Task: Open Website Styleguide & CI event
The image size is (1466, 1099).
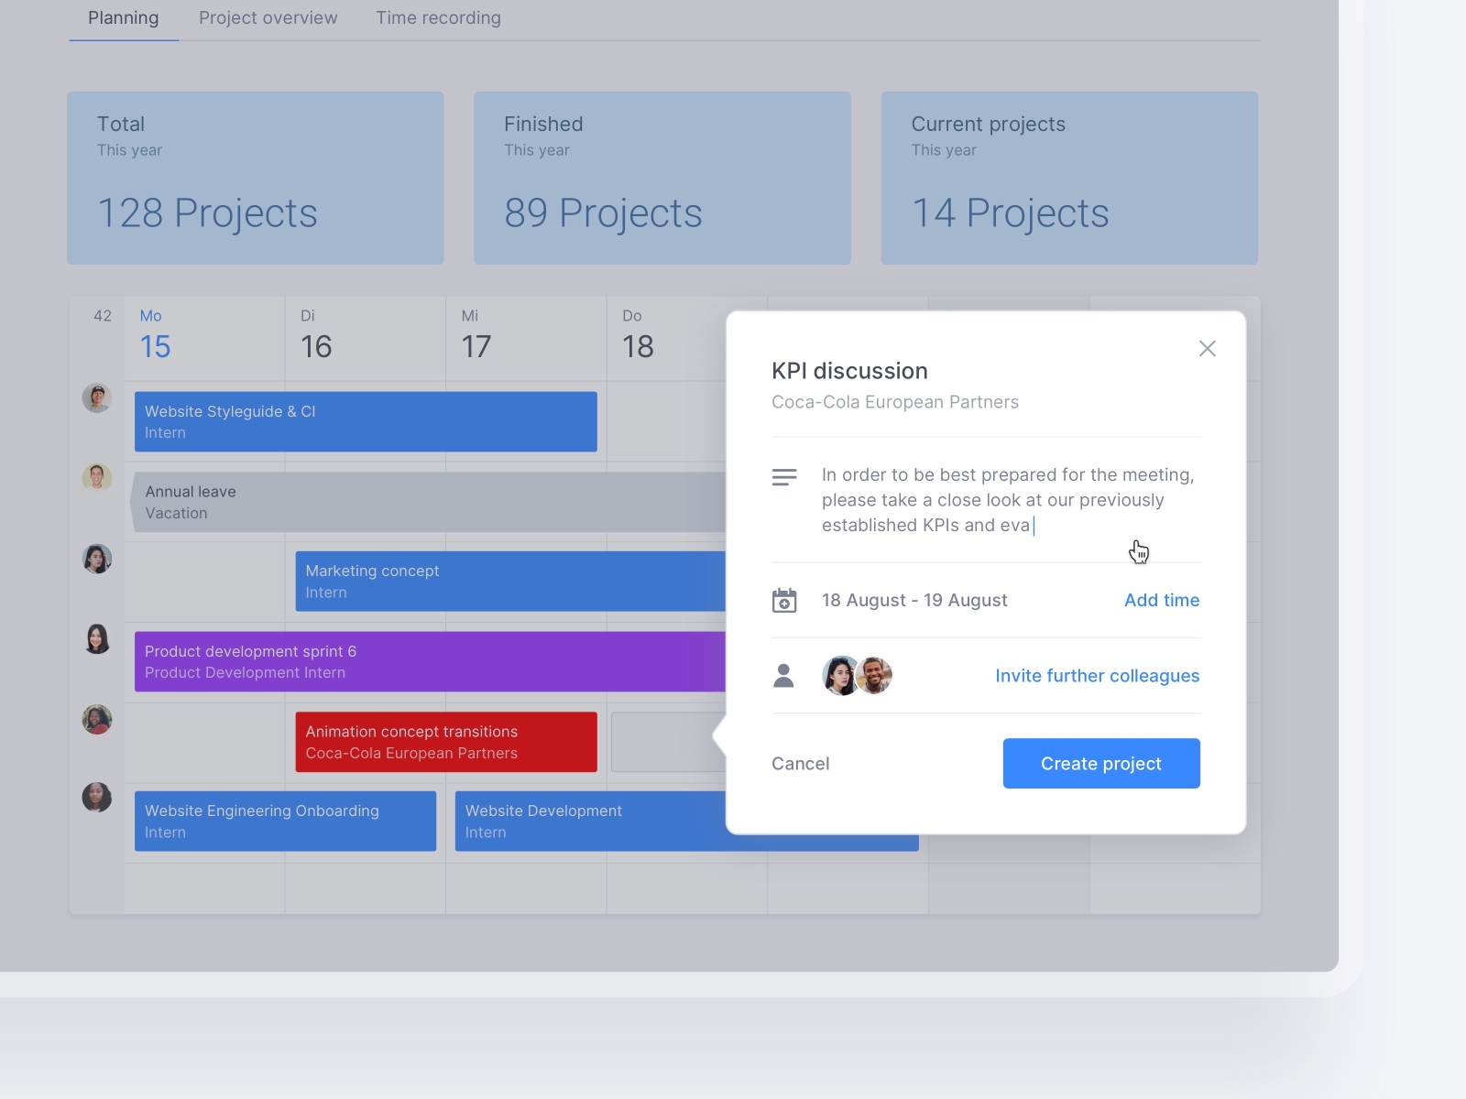Action: [366, 421]
